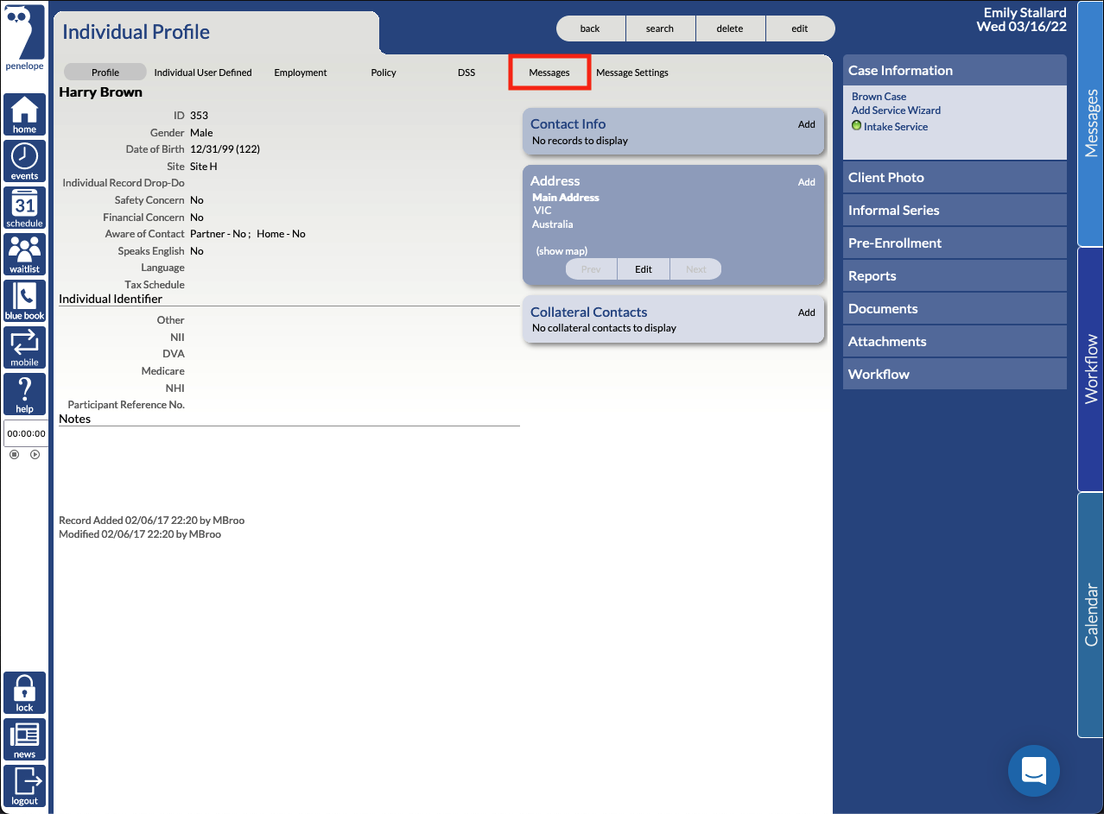Click show map link
The image size is (1104, 814).
tap(562, 251)
